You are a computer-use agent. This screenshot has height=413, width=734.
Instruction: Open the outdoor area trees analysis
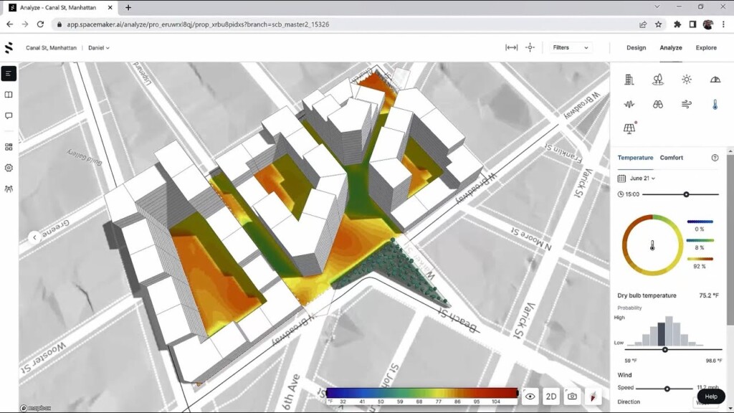(x=658, y=80)
